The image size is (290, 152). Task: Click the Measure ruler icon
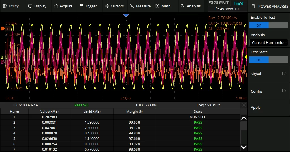[132, 6]
